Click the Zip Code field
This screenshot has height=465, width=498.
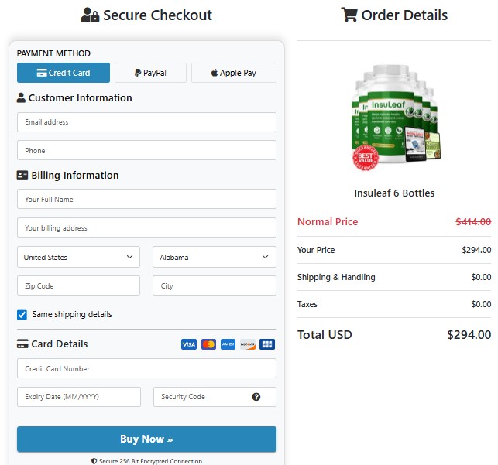[78, 285]
